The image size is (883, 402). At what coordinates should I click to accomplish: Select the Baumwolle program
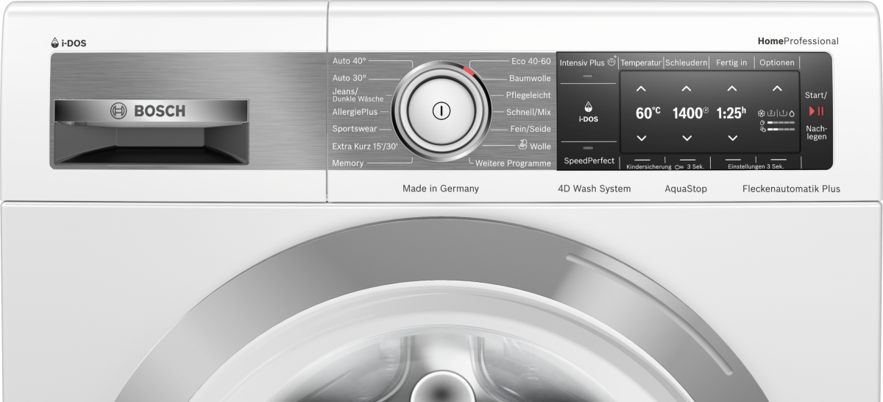tap(530, 78)
